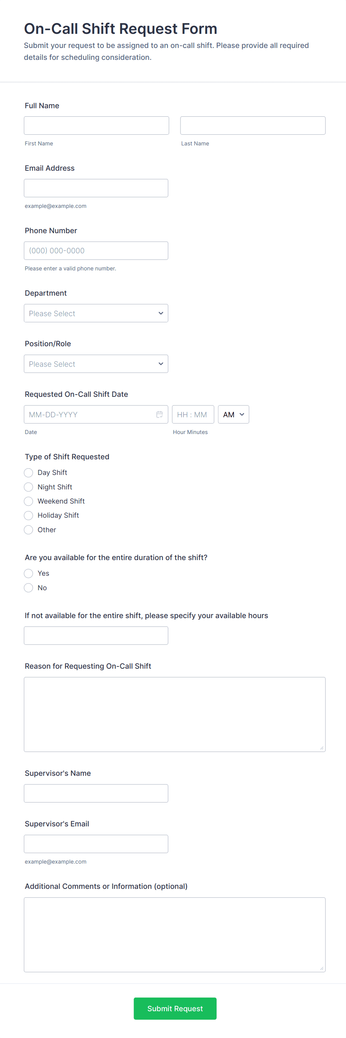
Task: Click the First Name input field
Action: click(96, 125)
